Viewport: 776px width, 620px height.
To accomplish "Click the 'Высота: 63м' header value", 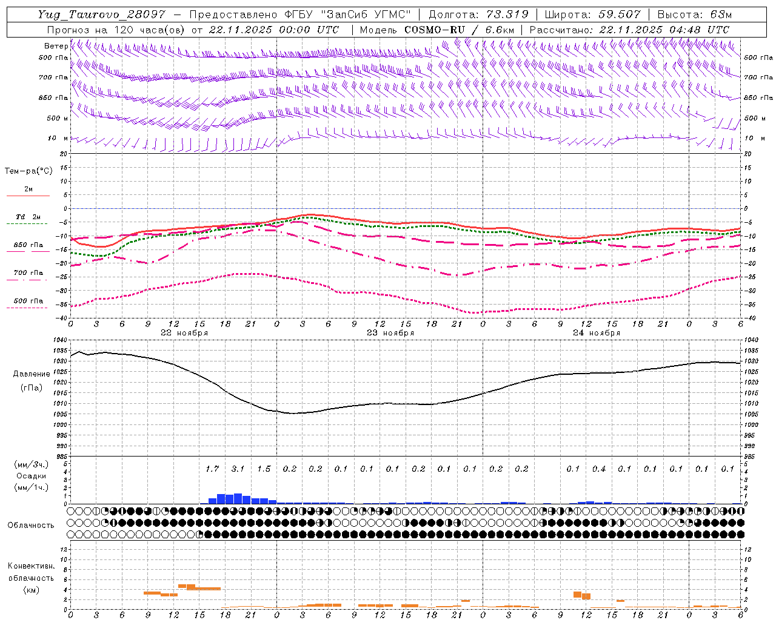I will coord(695,15).
